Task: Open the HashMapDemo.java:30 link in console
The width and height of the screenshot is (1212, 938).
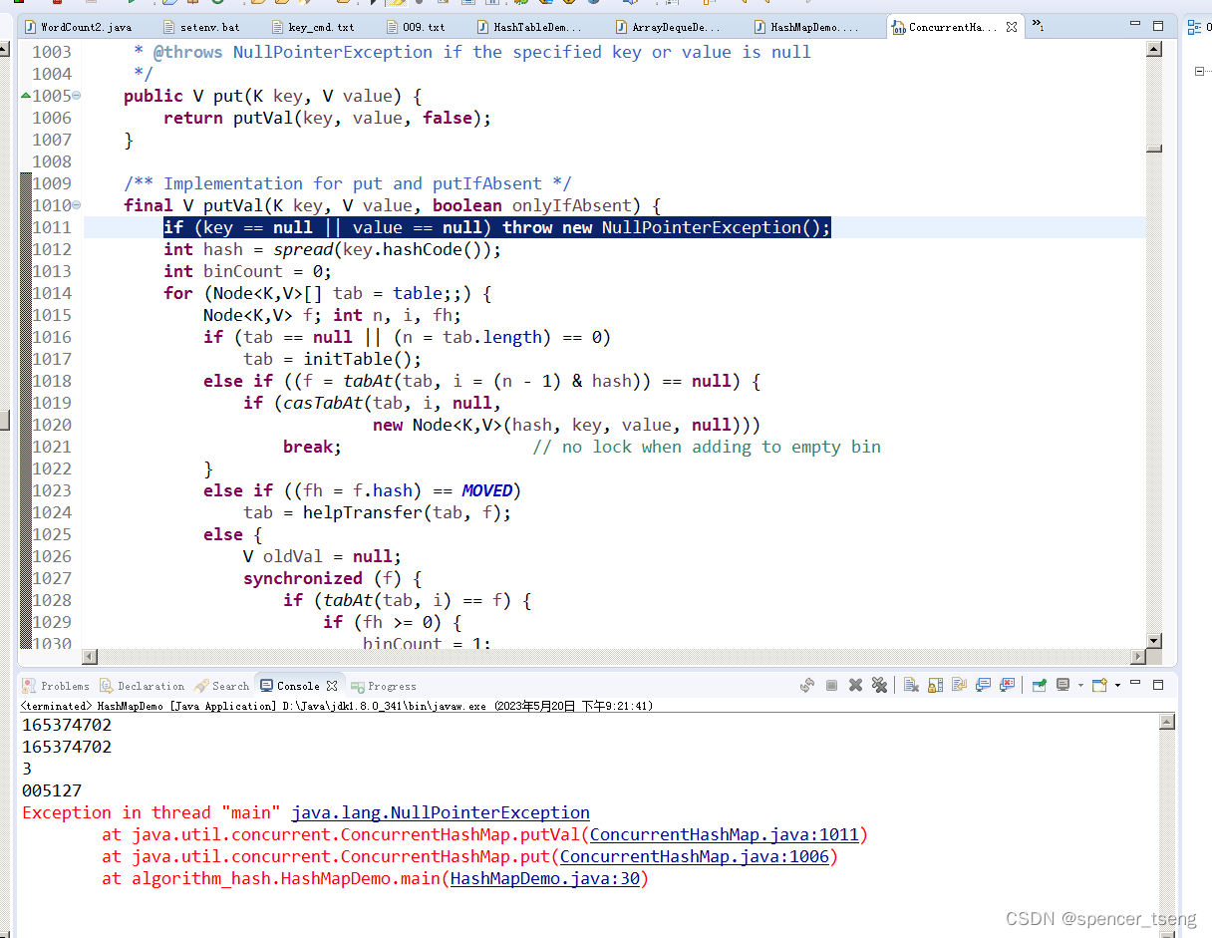Action: pyautogui.click(x=544, y=878)
